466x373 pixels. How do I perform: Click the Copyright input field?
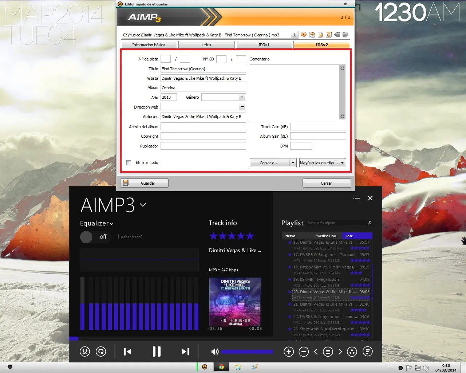click(203, 136)
